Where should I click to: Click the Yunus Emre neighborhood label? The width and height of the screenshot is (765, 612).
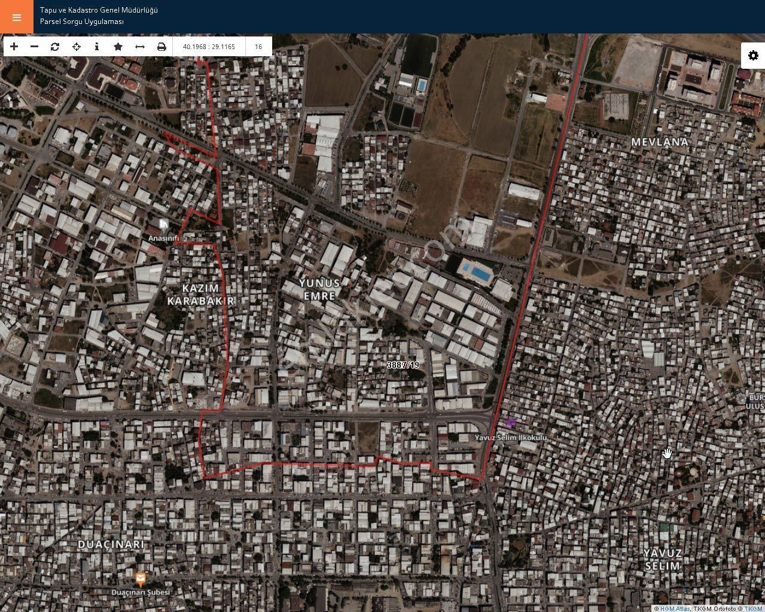[x=319, y=289]
